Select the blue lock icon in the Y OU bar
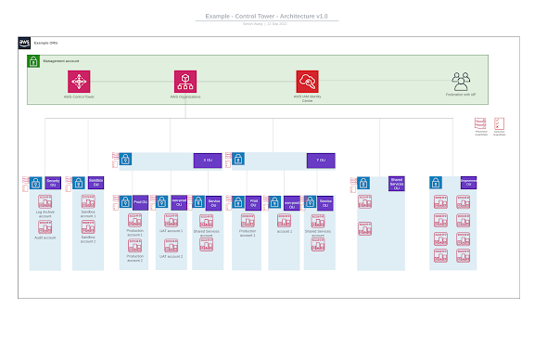The image size is (547, 360). pos(238,160)
